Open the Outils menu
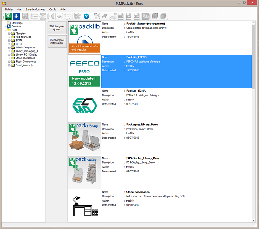This screenshot has width=259, height=229. click(x=52, y=9)
